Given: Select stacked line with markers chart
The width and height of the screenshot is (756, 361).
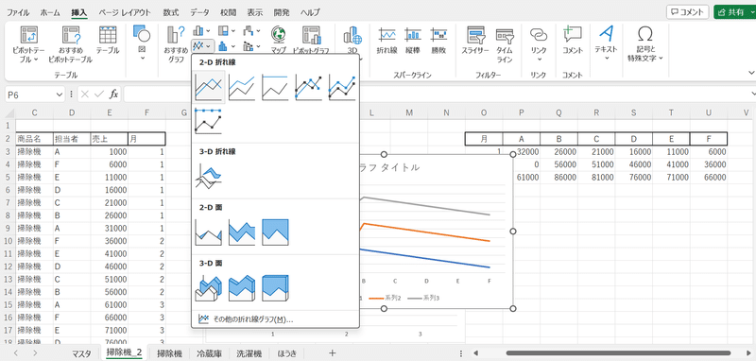Looking at the screenshot, I should pos(342,88).
